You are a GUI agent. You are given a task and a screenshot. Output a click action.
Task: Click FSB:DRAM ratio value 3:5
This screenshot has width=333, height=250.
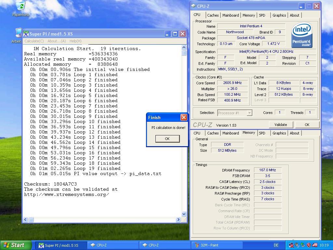267,176
